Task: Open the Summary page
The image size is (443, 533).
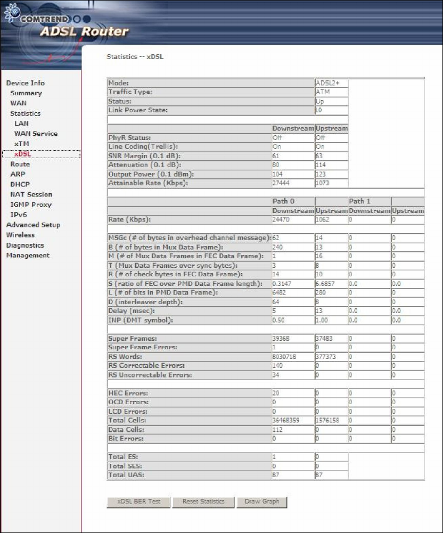Action: [x=26, y=93]
